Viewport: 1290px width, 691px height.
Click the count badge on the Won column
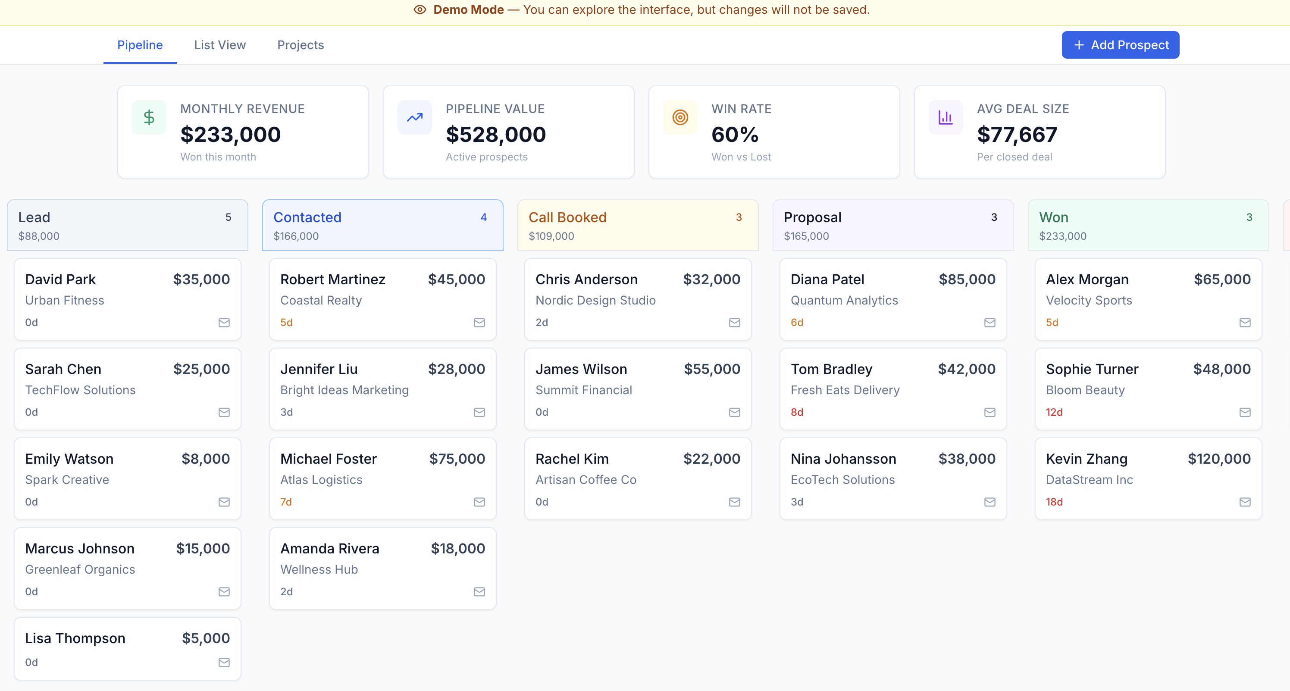tap(1249, 217)
